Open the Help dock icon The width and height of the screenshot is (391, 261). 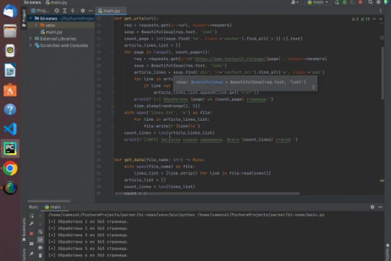(10, 110)
